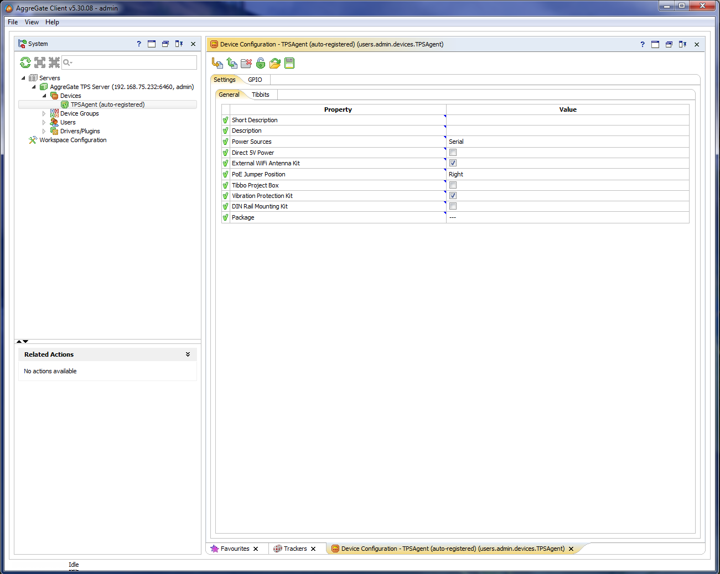The height and width of the screenshot is (574, 720).
Task: Click the folder icon with red X
Action: coord(246,63)
